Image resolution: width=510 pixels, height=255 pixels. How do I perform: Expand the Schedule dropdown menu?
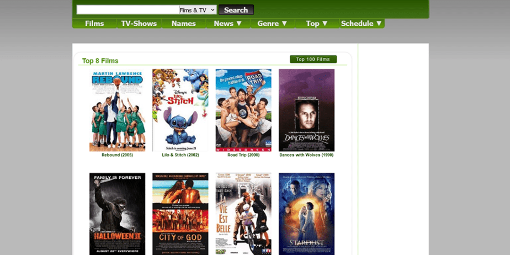[362, 23]
